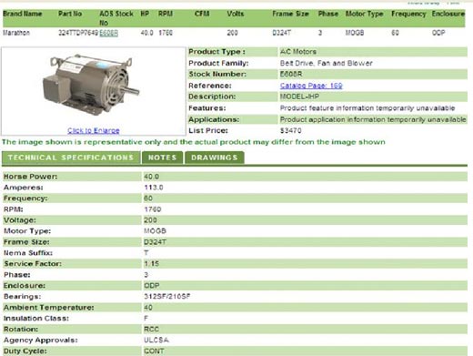Click the Brand Name column header
This screenshot has width=473, height=356.
pos(23,14)
